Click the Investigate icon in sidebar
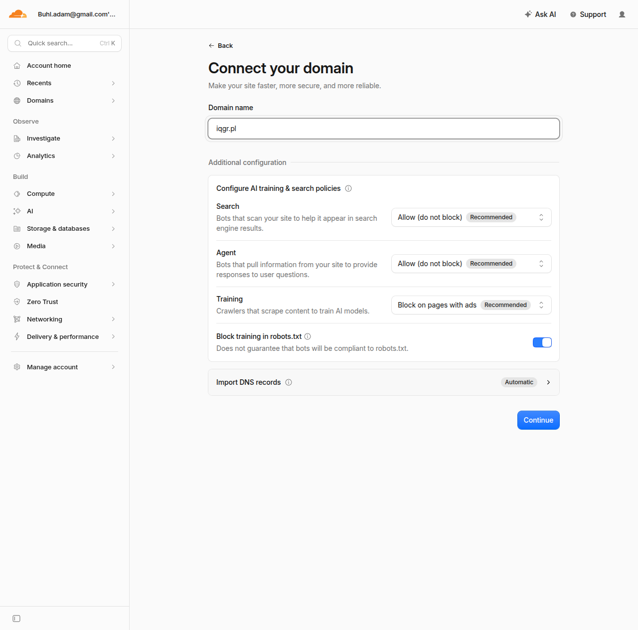 click(x=17, y=139)
